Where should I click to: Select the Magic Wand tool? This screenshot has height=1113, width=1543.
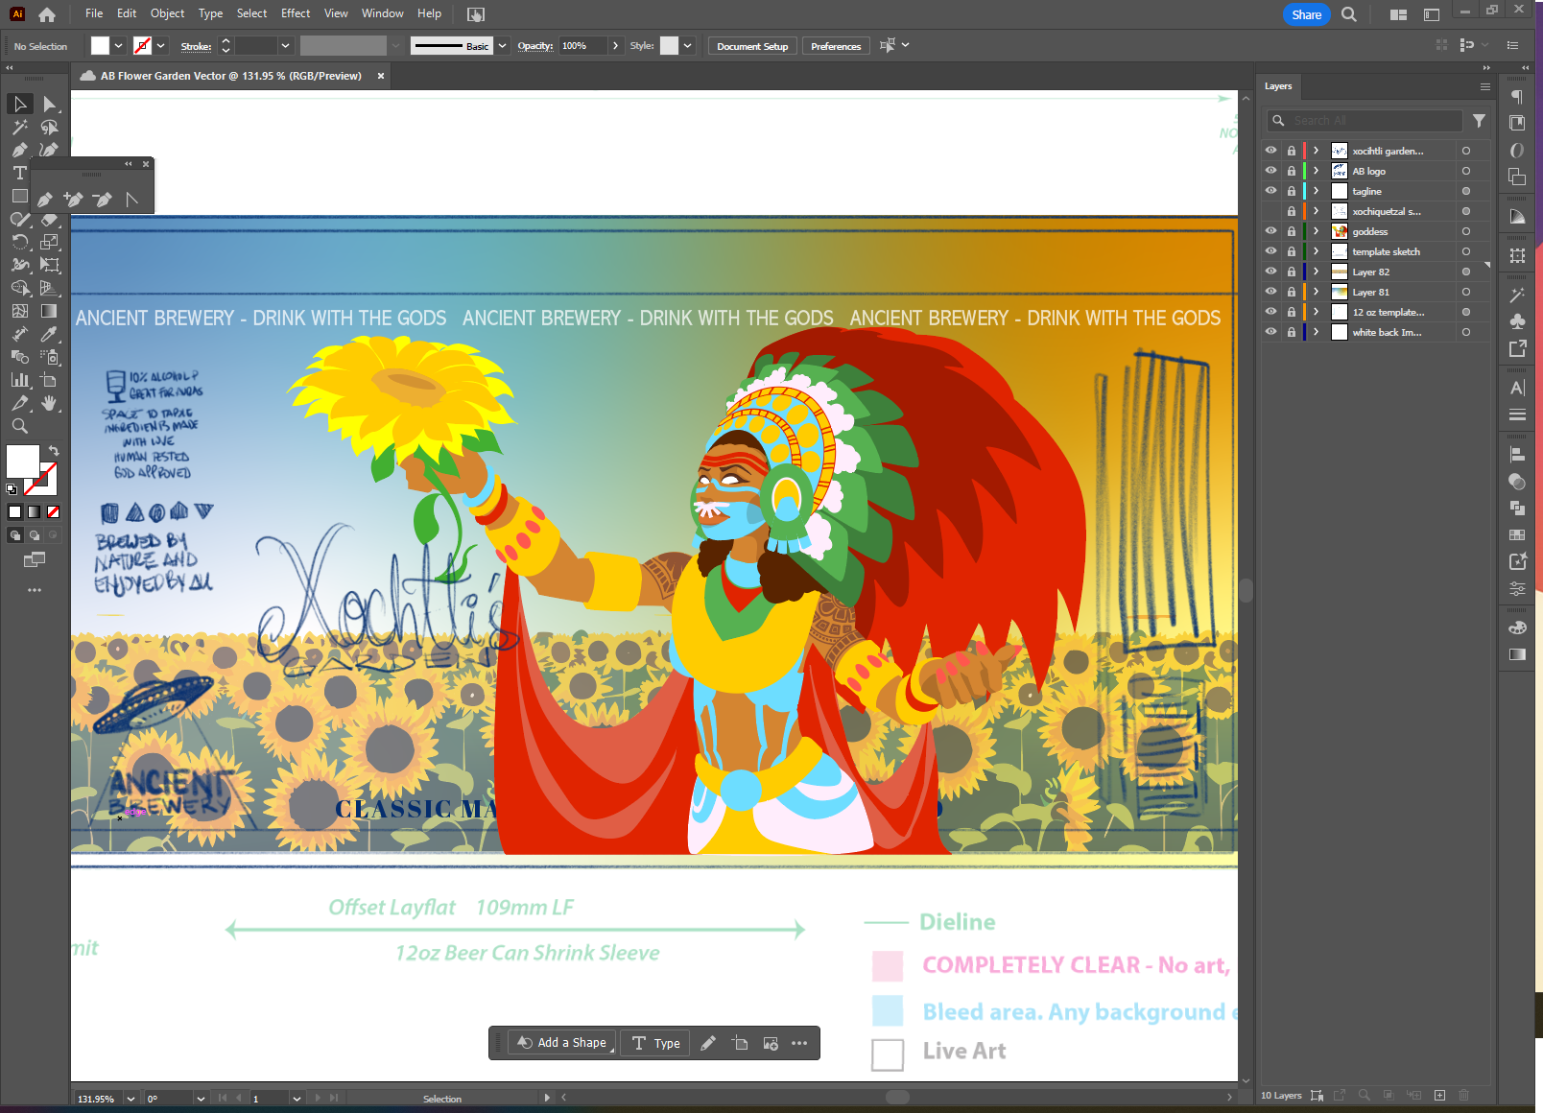tap(19, 127)
